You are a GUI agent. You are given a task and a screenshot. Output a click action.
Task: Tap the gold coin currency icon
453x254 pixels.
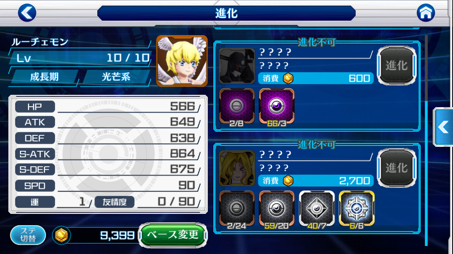pyautogui.click(x=61, y=235)
